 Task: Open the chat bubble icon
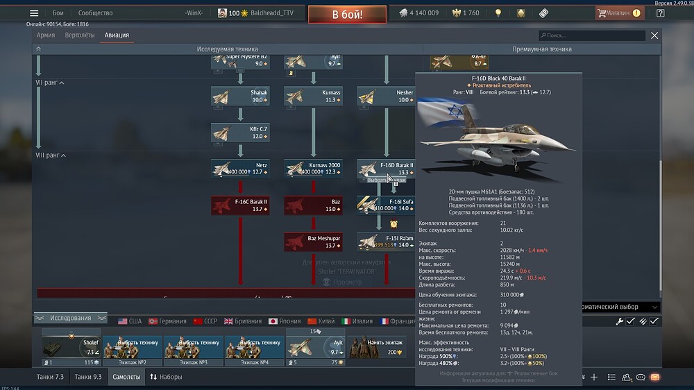(x=641, y=377)
